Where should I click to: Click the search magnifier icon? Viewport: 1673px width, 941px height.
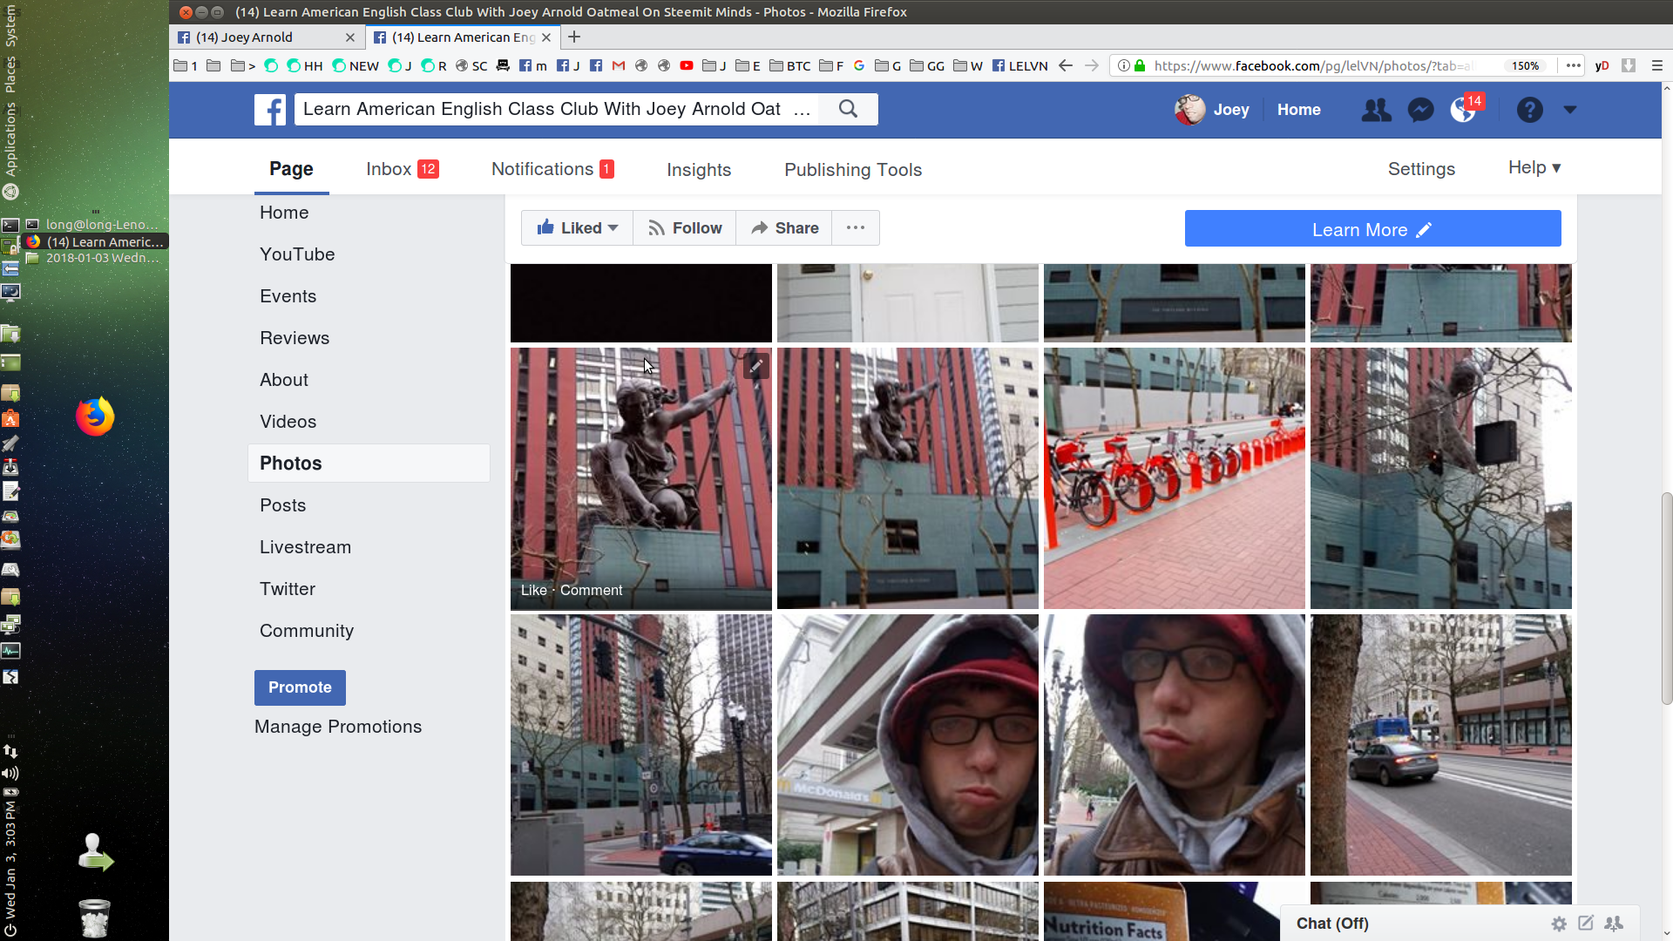point(848,109)
